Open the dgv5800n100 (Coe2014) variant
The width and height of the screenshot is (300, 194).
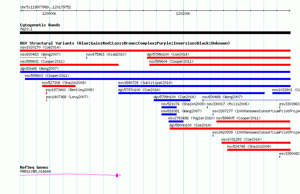coord(230,129)
